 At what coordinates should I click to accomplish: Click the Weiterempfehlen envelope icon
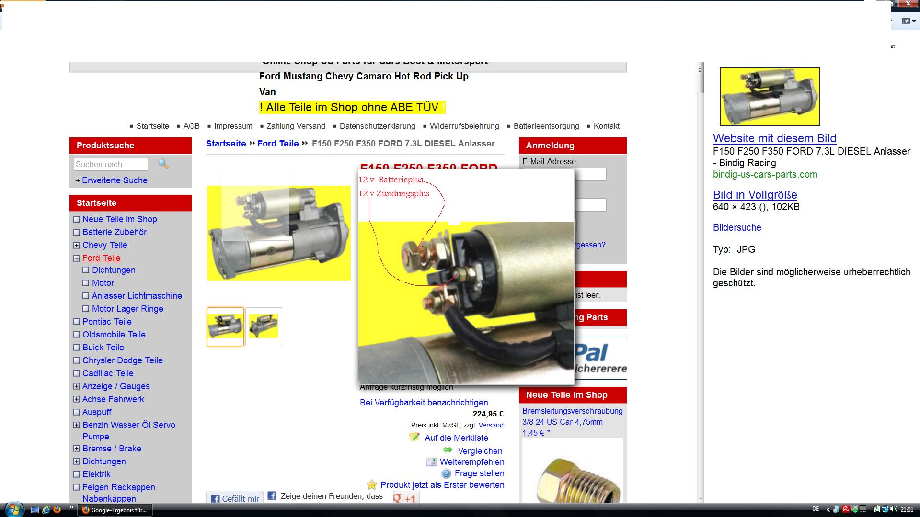(431, 462)
